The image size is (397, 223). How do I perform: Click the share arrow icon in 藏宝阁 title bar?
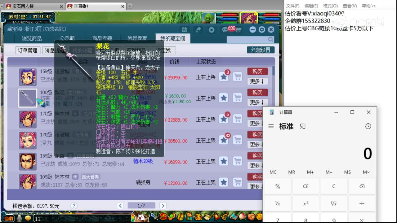pos(198,30)
